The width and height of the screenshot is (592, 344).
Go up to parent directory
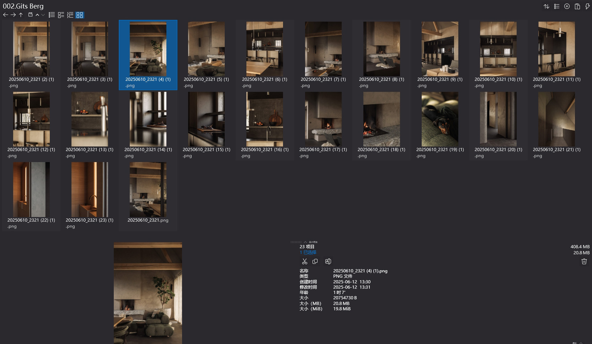(x=21, y=15)
